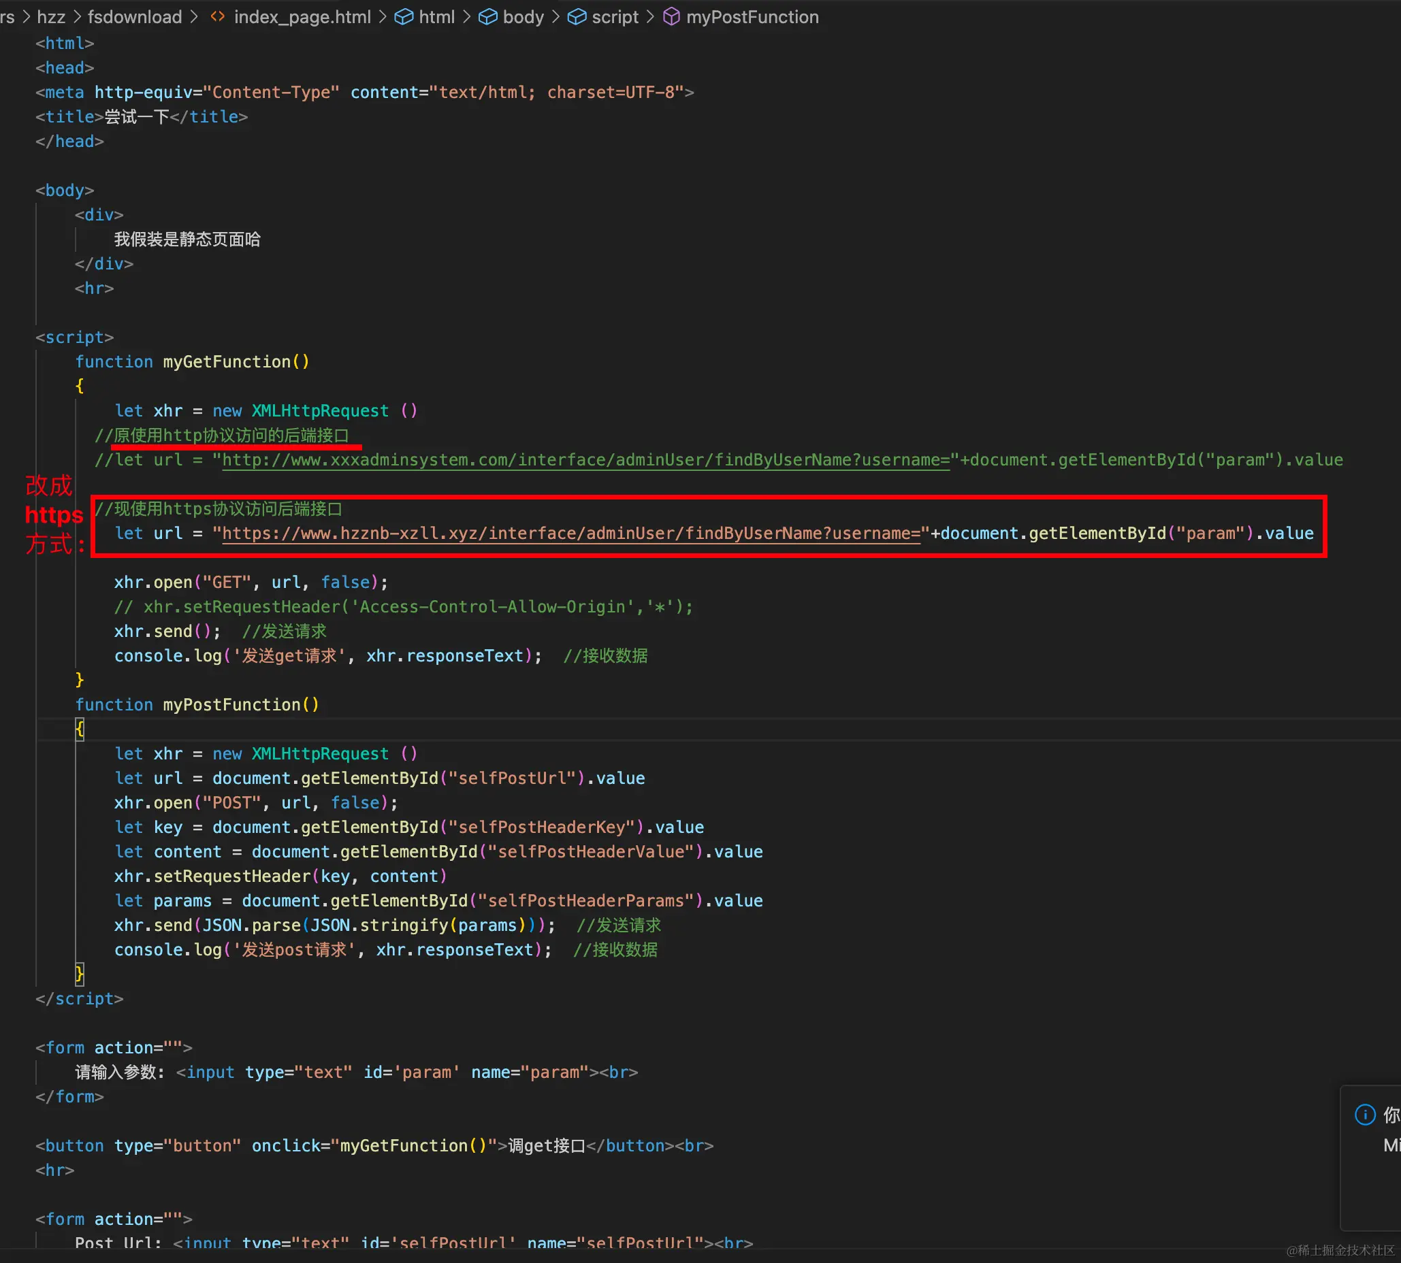Open the hzz folder breadcrumb
1401x1263 pixels.
click(x=50, y=16)
